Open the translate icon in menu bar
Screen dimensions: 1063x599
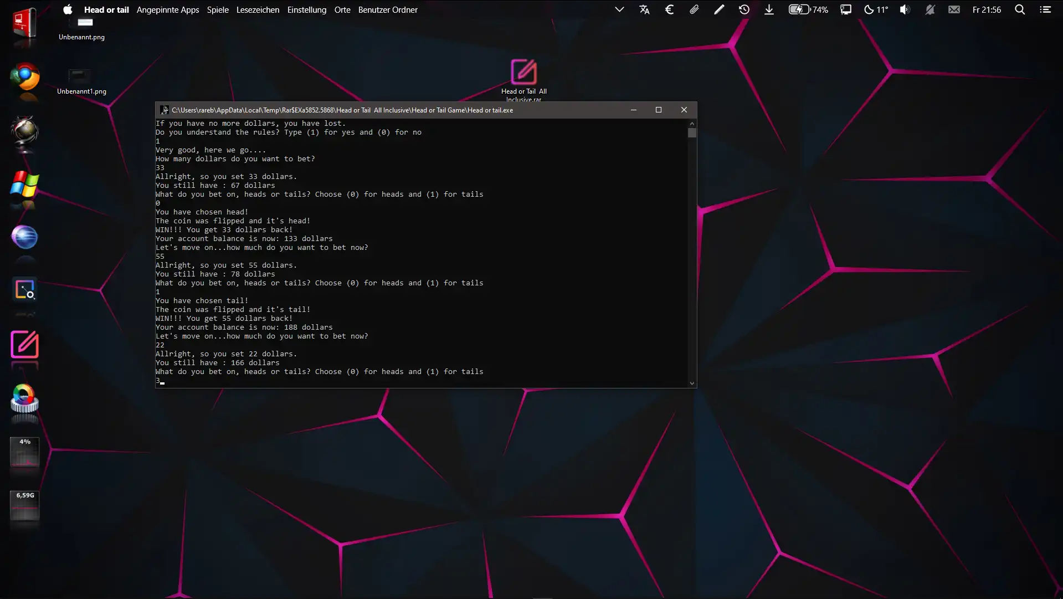point(644,9)
